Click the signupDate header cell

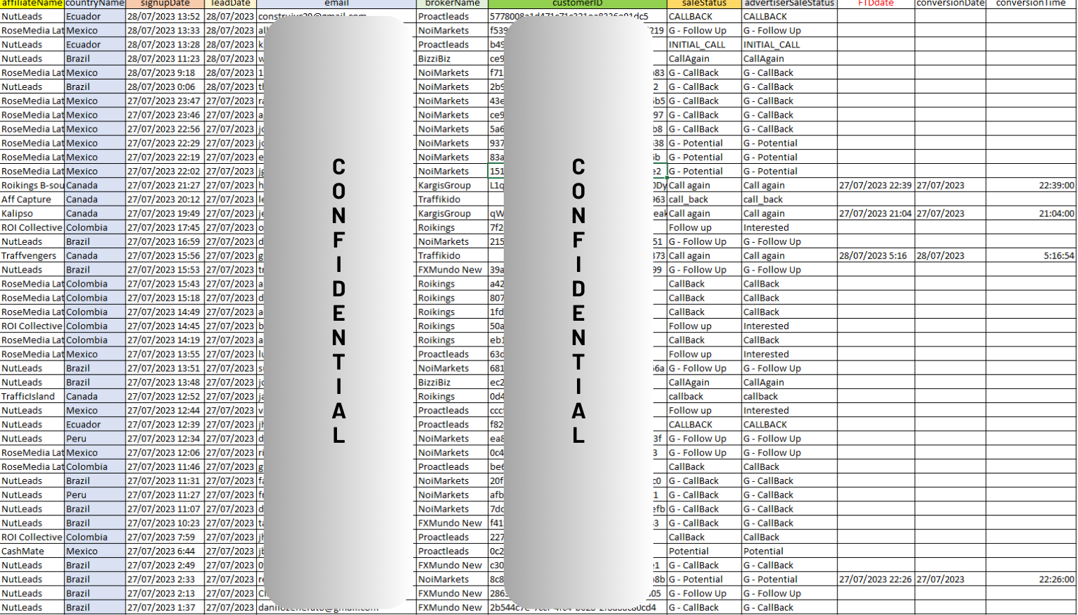(165, 3)
